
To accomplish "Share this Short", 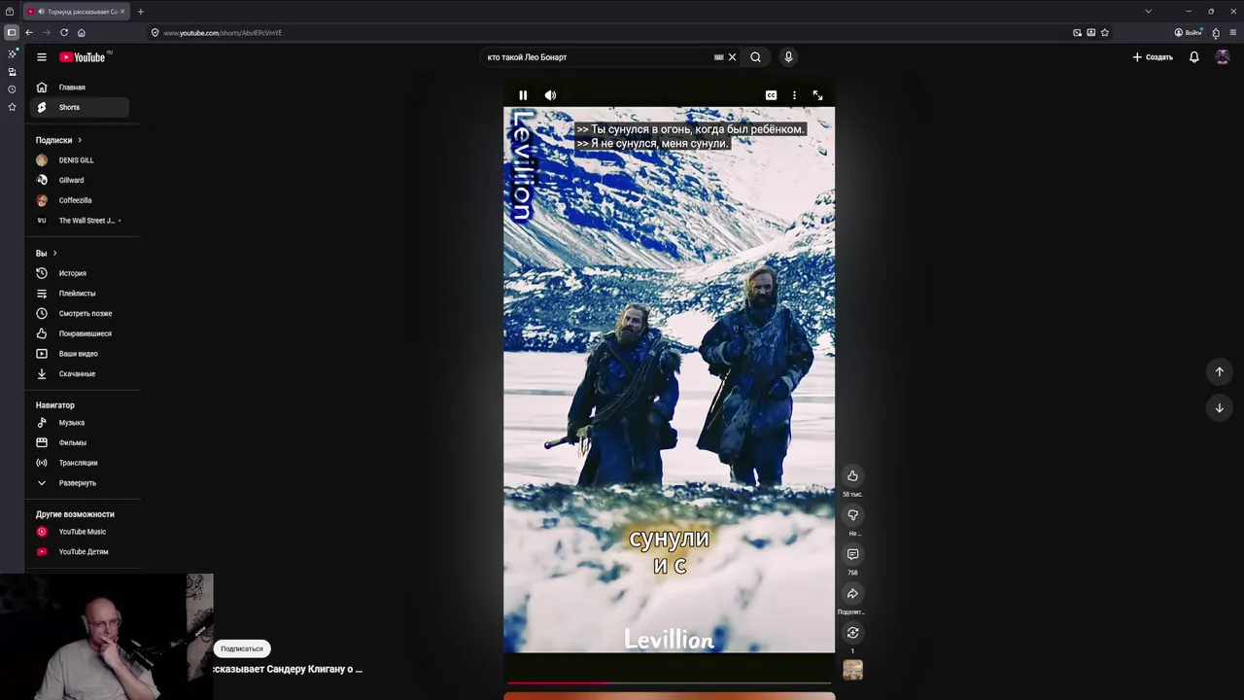I will click(852, 594).
